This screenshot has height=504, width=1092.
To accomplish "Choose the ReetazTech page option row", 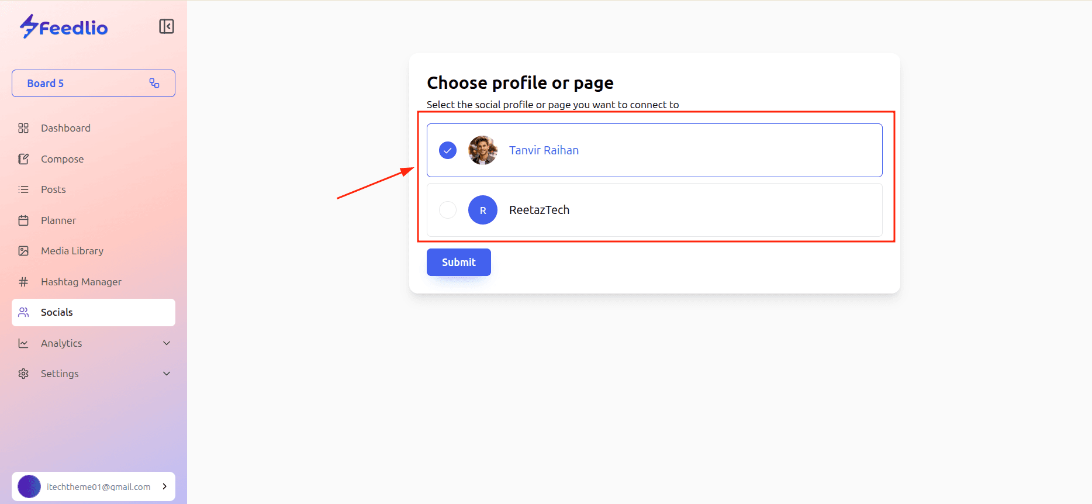I will 654,210.
